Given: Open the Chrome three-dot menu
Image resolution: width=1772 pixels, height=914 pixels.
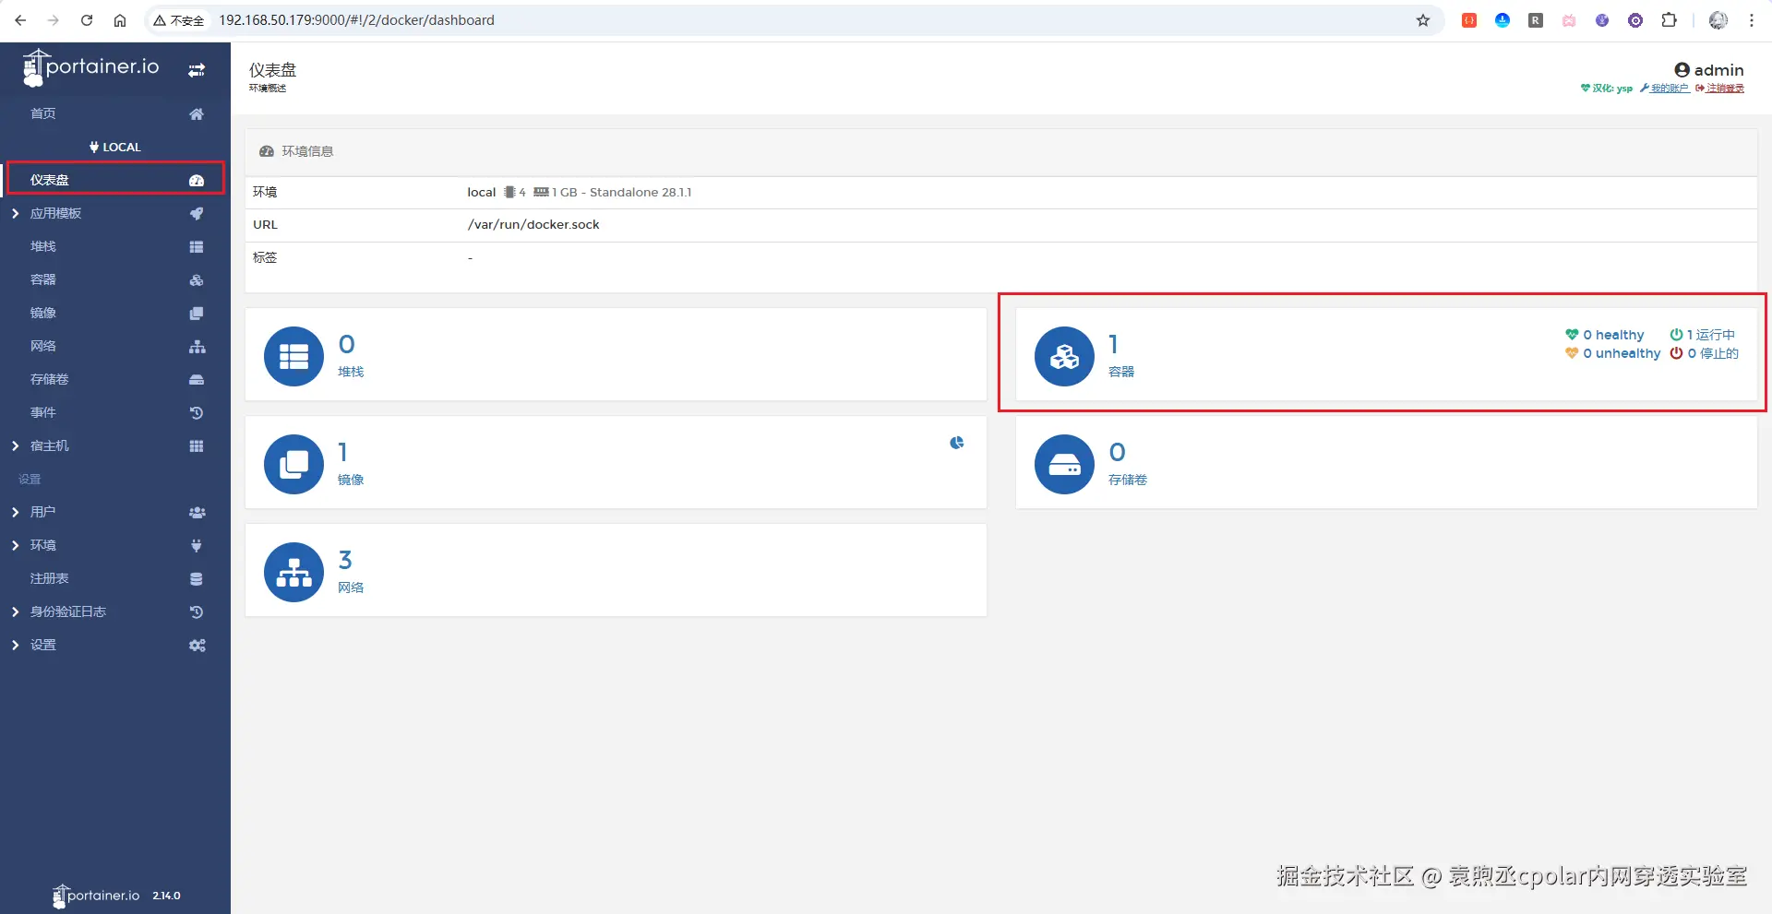Looking at the screenshot, I should (1752, 20).
